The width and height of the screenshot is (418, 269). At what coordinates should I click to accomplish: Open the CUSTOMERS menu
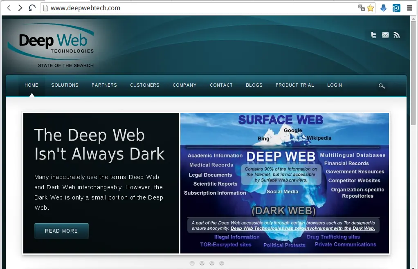click(145, 85)
